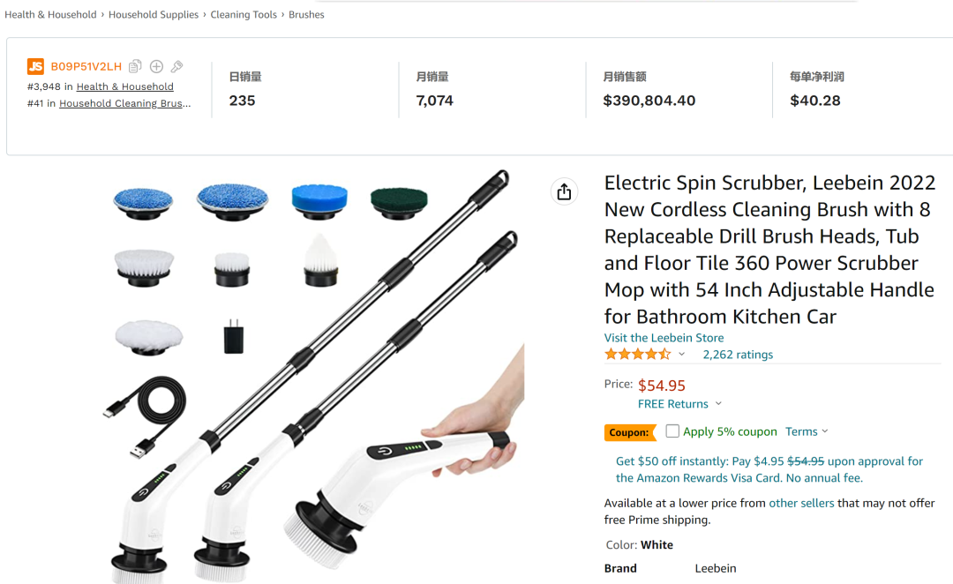
Task: Click the plus circle icon beside ASIN
Action: [156, 66]
